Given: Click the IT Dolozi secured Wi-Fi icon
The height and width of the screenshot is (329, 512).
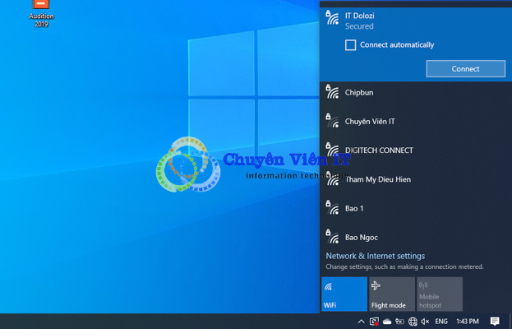Looking at the screenshot, I should click(x=332, y=17).
